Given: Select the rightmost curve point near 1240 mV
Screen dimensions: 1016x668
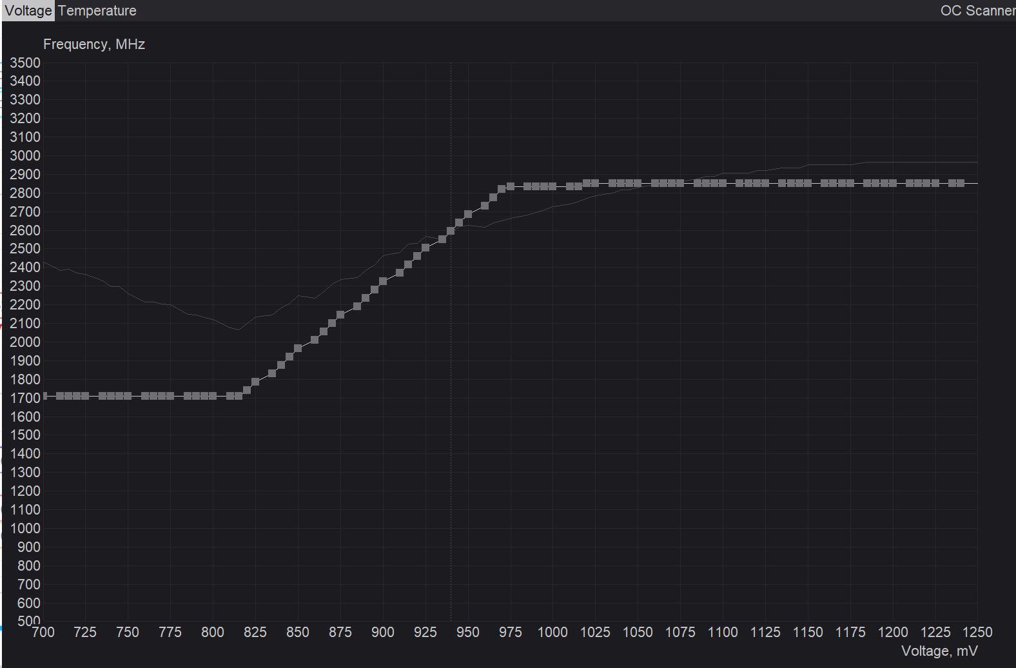Looking at the screenshot, I should pyautogui.click(x=961, y=184).
